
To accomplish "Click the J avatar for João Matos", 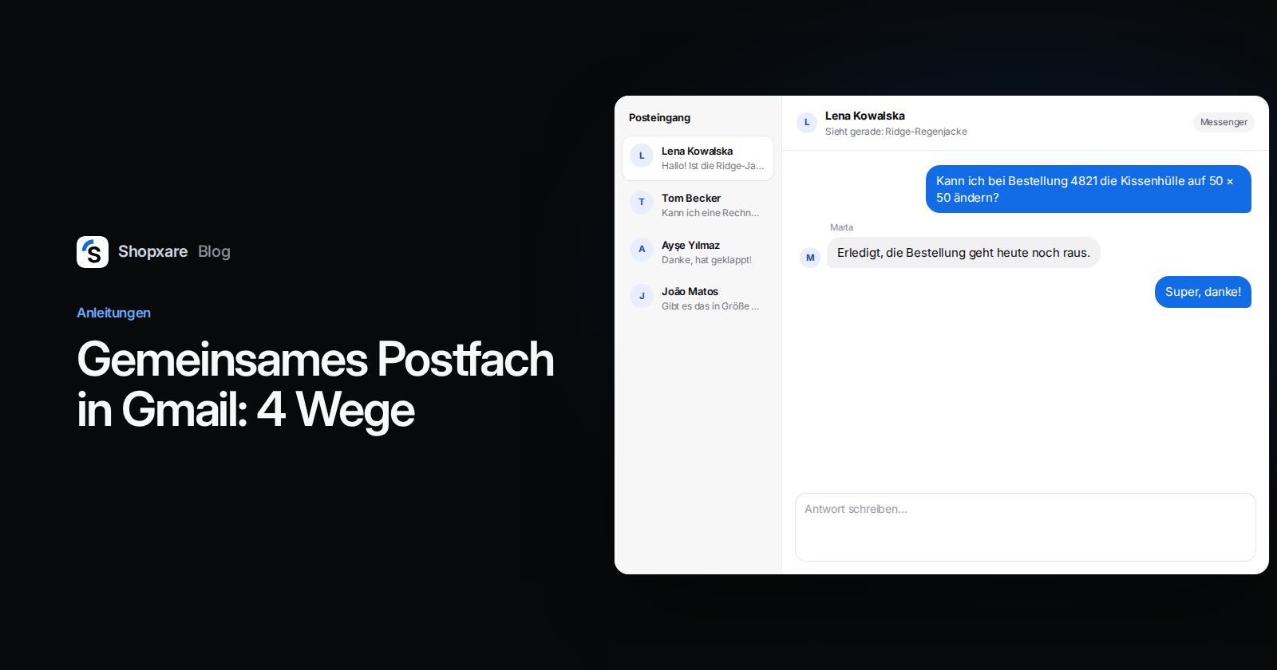I will coord(642,296).
